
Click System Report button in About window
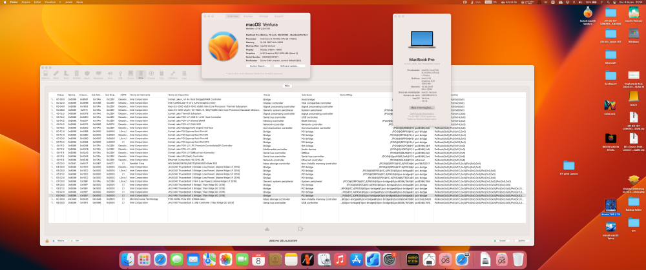point(258,66)
